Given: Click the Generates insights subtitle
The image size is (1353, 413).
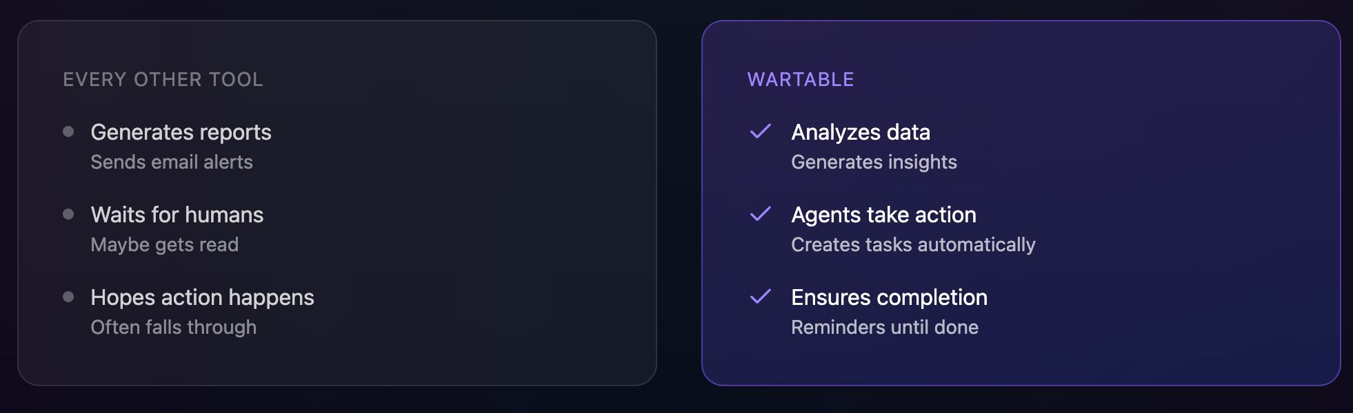Looking at the screenshot, I should click(x=873, y=162).
